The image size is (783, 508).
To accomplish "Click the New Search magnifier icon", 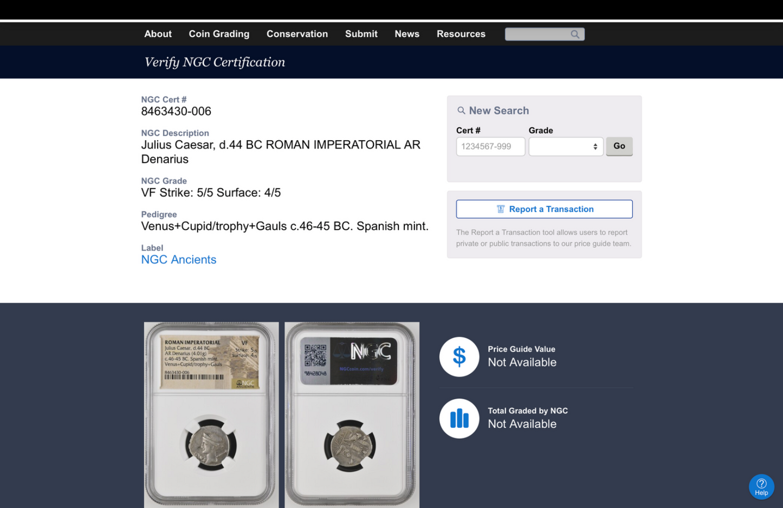I will point(461,110).
